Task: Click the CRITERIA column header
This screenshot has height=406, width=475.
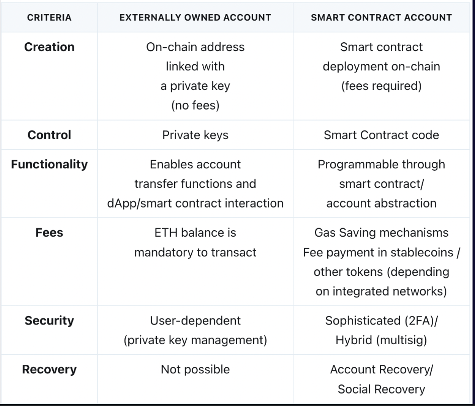Action: [49, 18]
